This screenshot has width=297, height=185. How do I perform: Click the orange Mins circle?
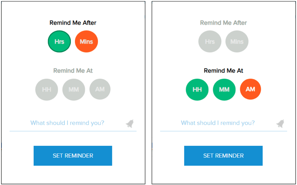point(86,41)
